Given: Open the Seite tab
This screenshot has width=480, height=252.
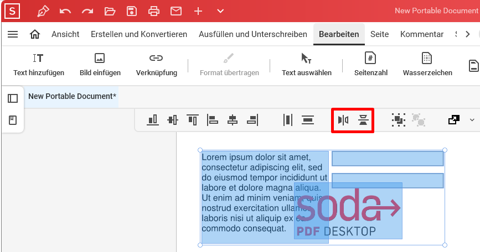Looking at the screenshot, I should tap(379, 34).
